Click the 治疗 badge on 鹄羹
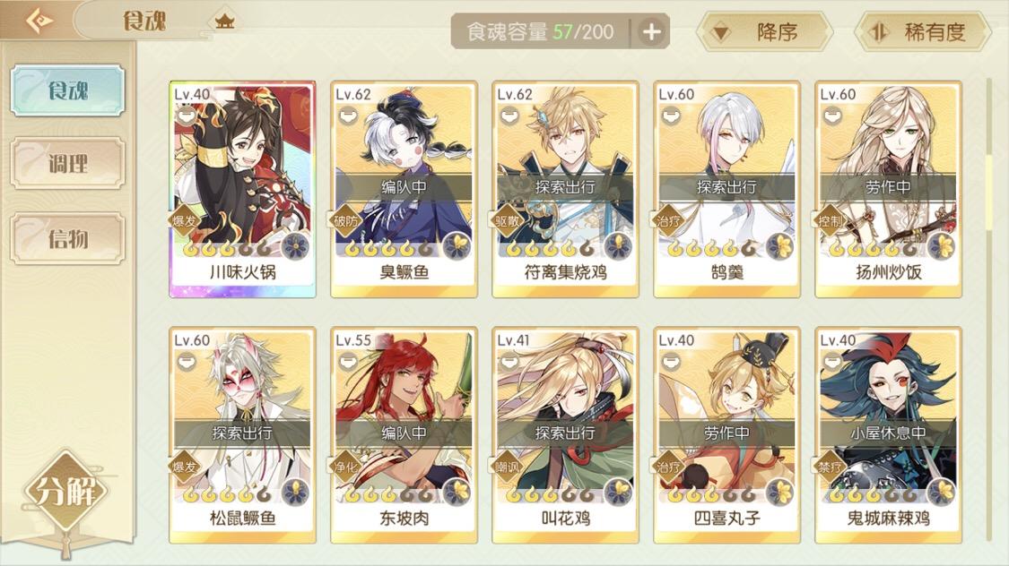This screenshot has width=1009, height=566. coord(668,221)
